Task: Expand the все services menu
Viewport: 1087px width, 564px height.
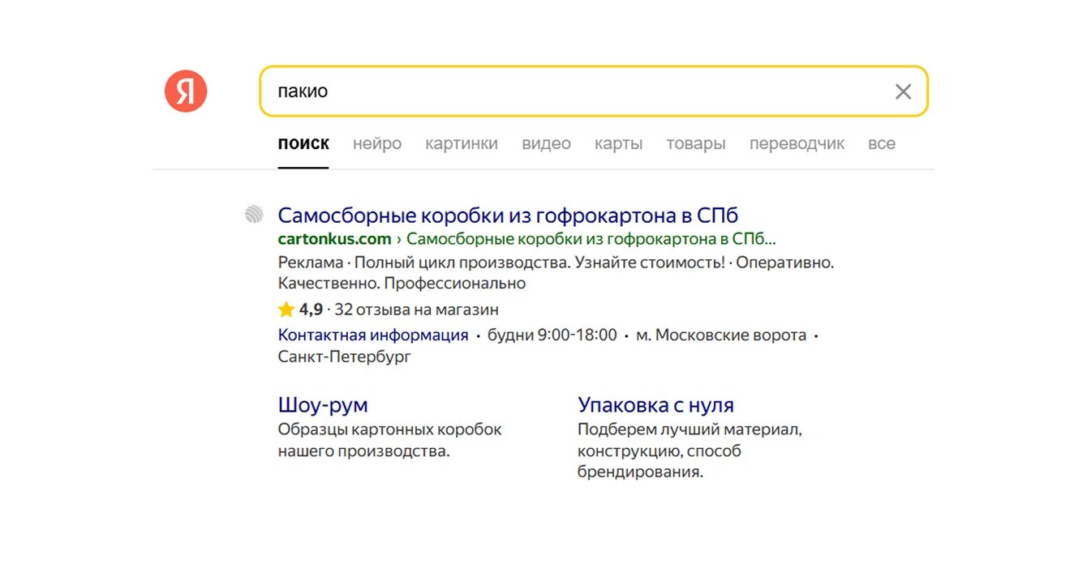Action: [882, 144]
